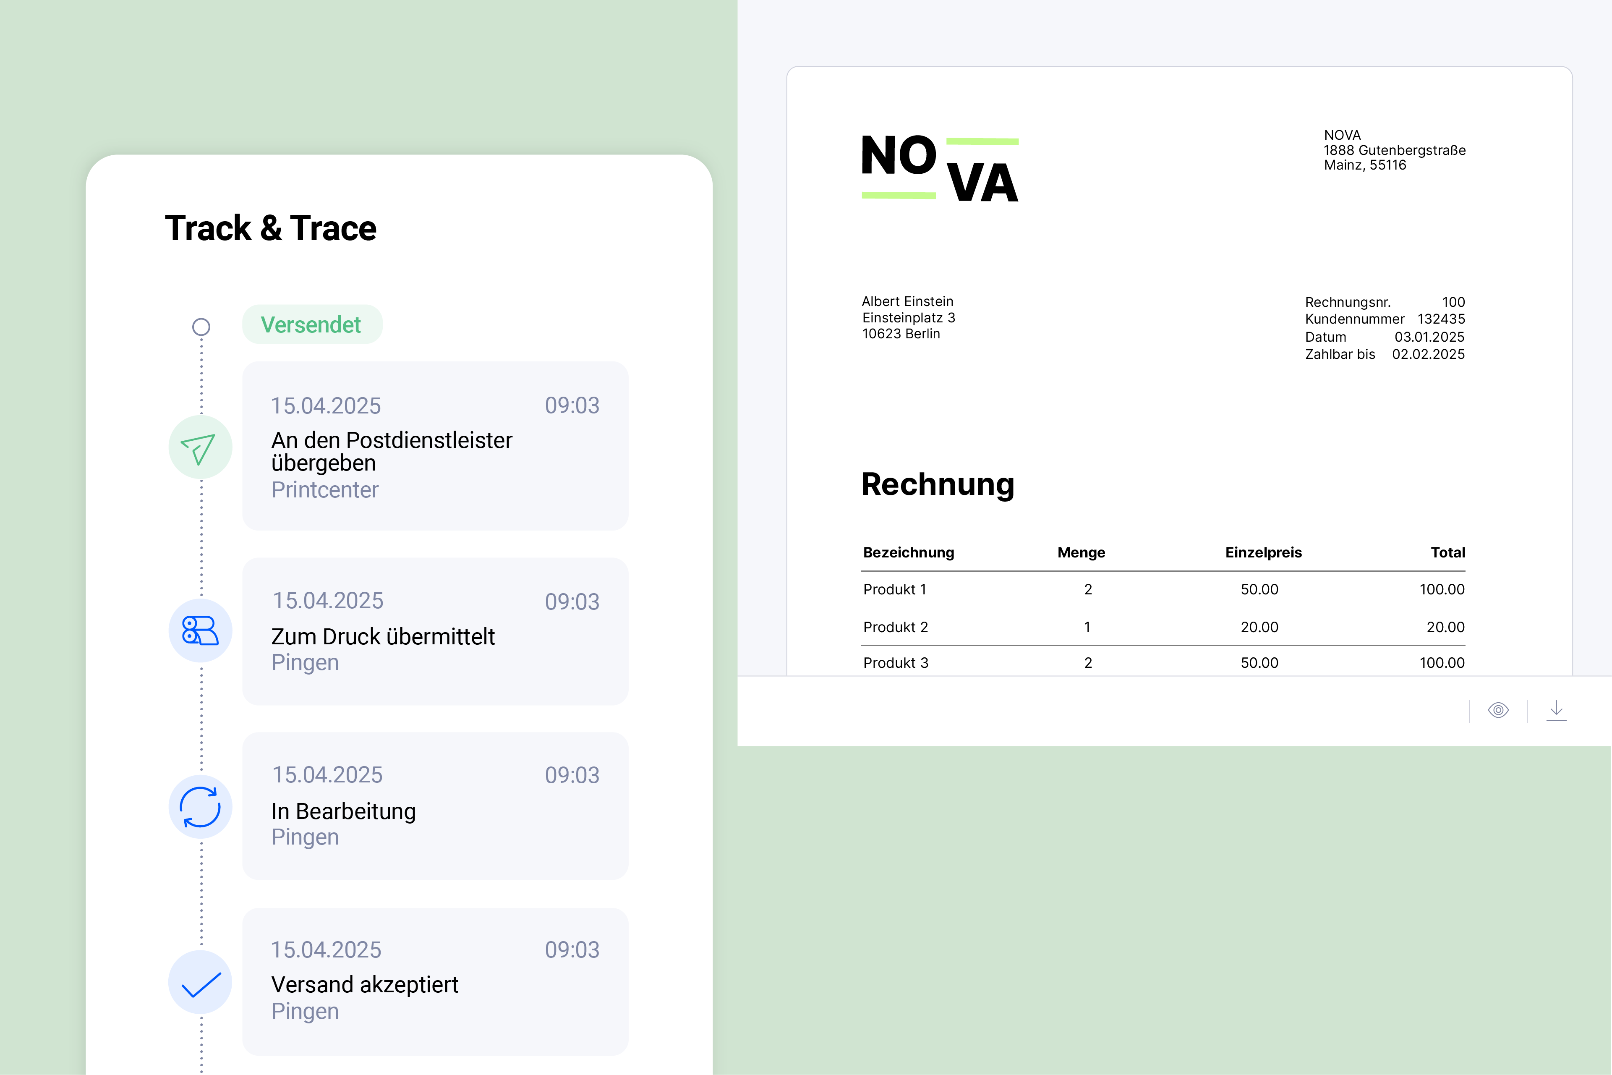Click the blue checkmark icon

(200, 983)
